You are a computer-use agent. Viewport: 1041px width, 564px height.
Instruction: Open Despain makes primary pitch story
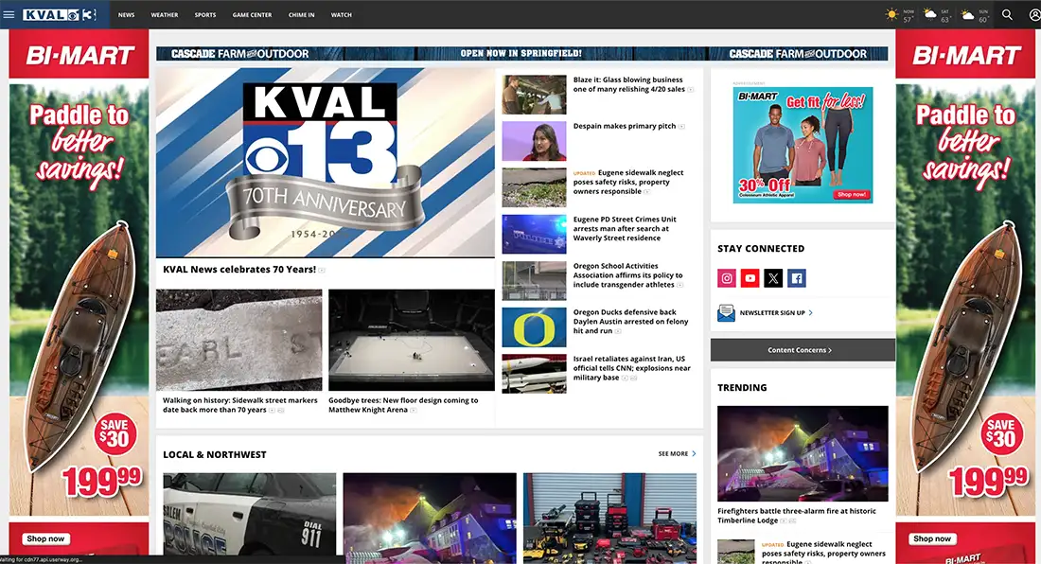(625, 126)
